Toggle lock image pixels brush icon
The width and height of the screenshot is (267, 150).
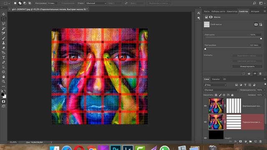[220, 95]
